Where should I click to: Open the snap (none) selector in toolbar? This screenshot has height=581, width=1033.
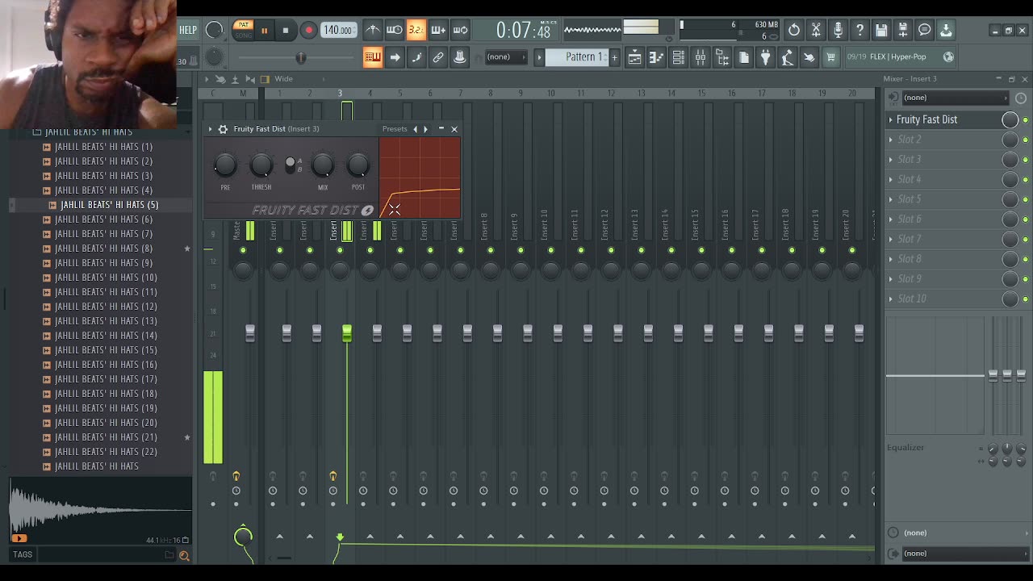pyautogui.click(x=505, y=56)
